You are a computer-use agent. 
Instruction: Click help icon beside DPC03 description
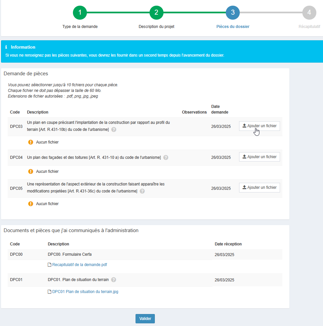click(114, 130)
